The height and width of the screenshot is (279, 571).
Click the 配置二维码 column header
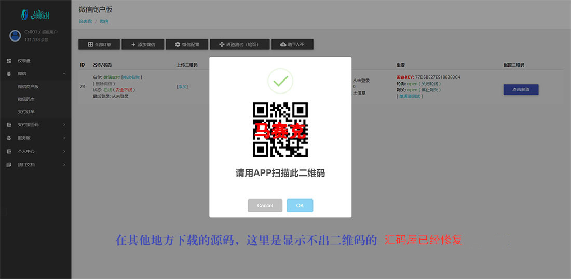point(513,65)
